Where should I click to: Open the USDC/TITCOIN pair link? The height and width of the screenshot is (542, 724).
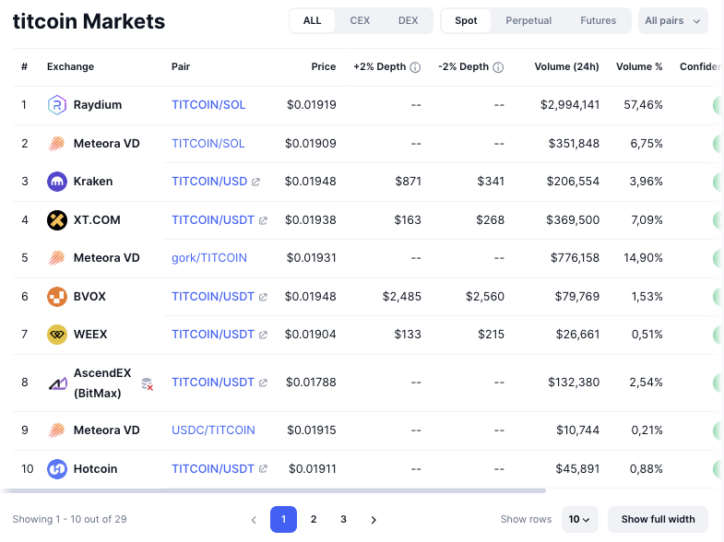tap(213, 430)
